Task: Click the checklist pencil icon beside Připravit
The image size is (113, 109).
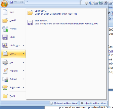Action: coord(6,71)
